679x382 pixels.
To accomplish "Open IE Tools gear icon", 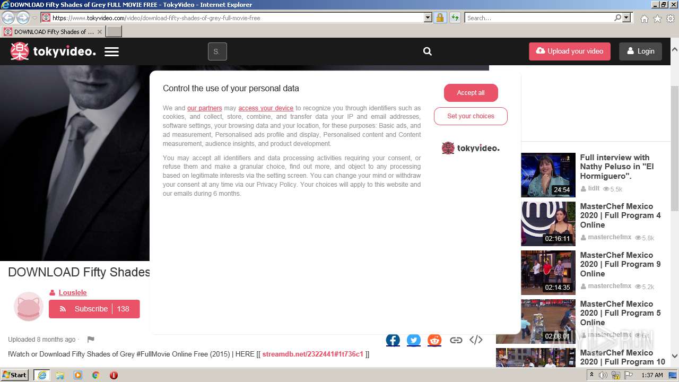I will click(x=671, y=19).
